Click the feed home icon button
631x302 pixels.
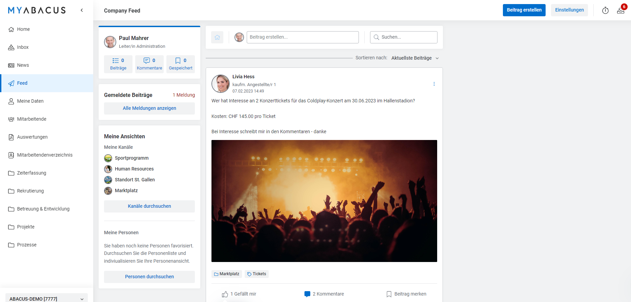click(x=217, y=37)
